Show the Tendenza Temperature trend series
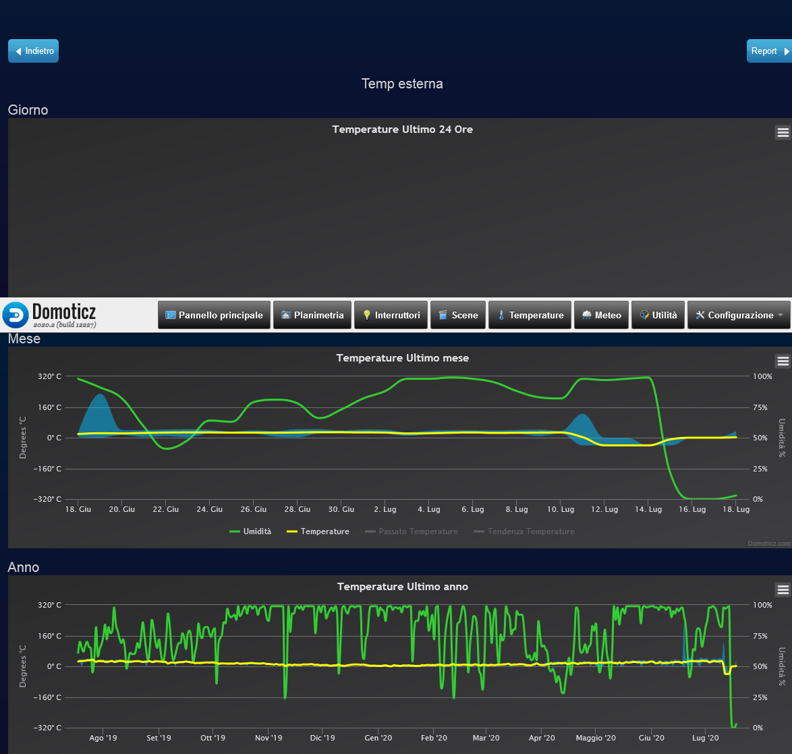Screen dimensions: 792x754 tap(524, 531)
